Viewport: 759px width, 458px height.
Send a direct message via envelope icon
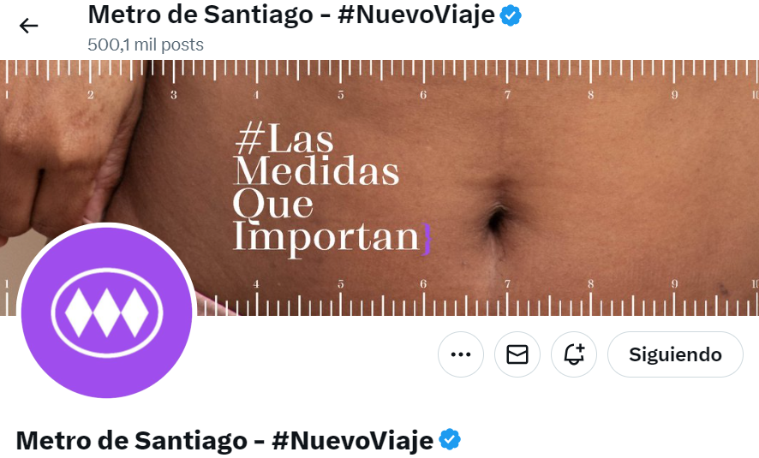tap(517, 354)
